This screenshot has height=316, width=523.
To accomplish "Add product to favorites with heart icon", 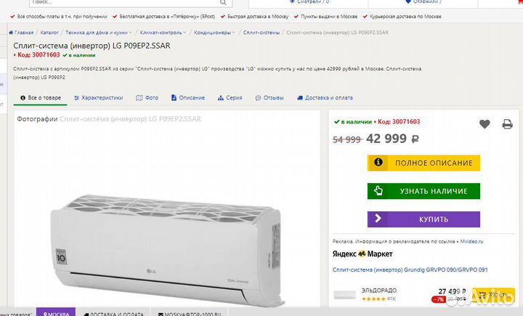I will (485, 124).
